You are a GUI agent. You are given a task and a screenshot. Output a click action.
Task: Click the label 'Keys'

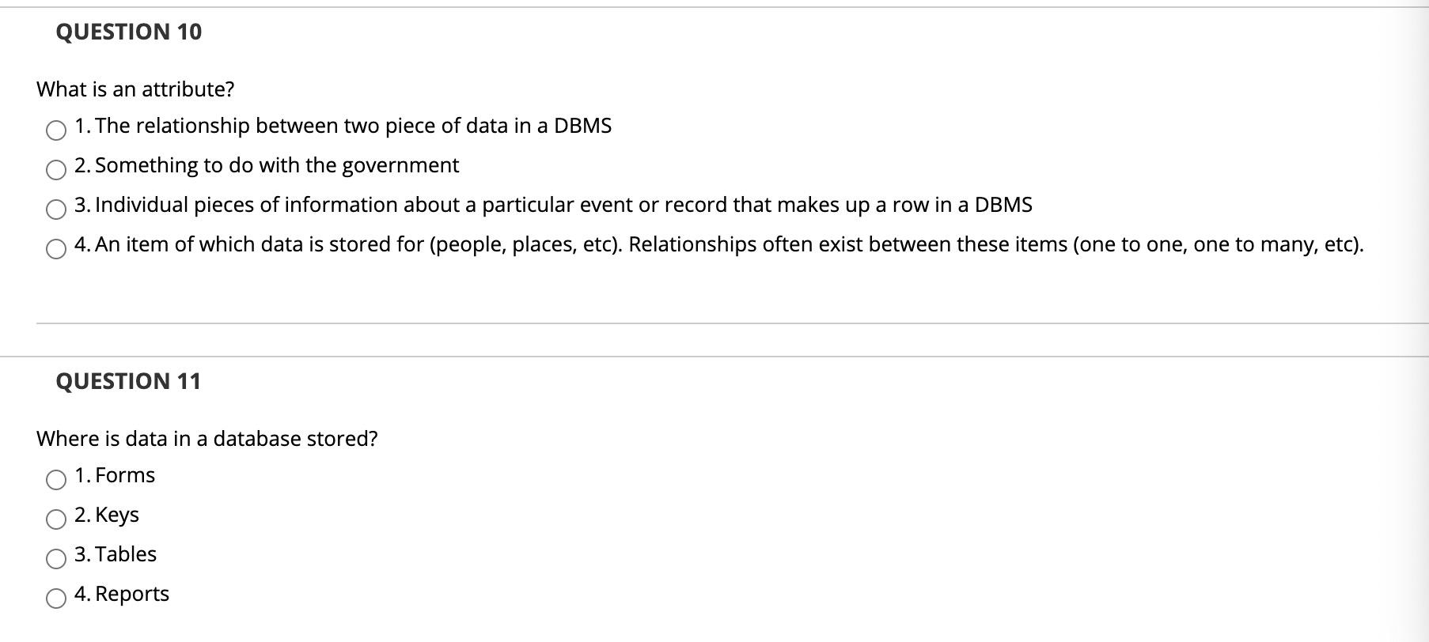(x=117, y=515)
